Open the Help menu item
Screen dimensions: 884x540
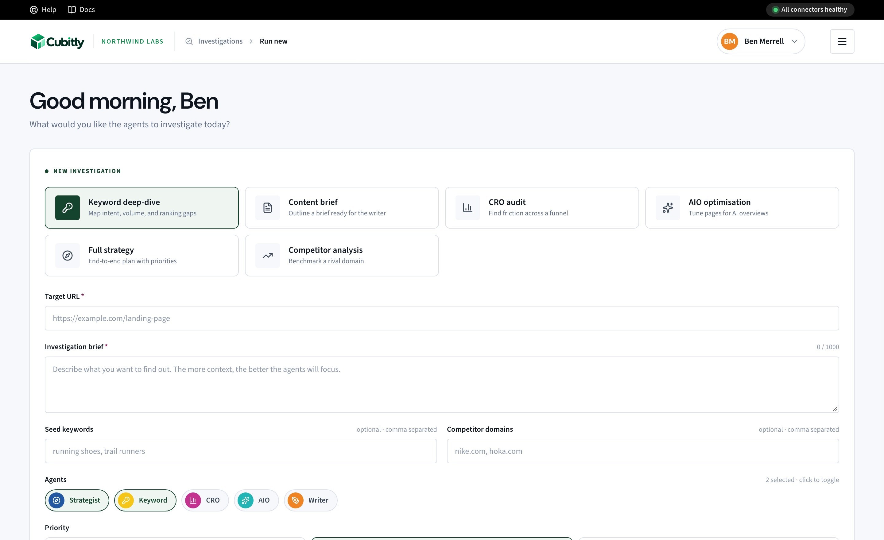click(x=43, y=10)
